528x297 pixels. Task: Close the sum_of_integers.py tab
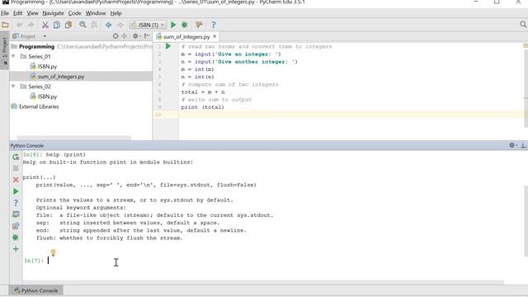click(214, 36)
